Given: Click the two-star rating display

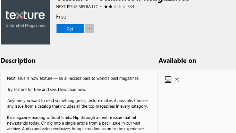Looking at the screenshot, I should 115,7.
